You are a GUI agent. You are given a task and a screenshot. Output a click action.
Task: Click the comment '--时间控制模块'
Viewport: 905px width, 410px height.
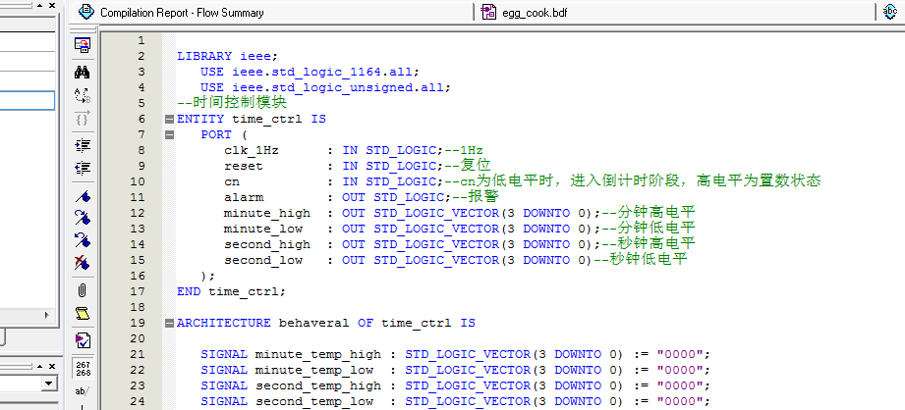(232, 103)
